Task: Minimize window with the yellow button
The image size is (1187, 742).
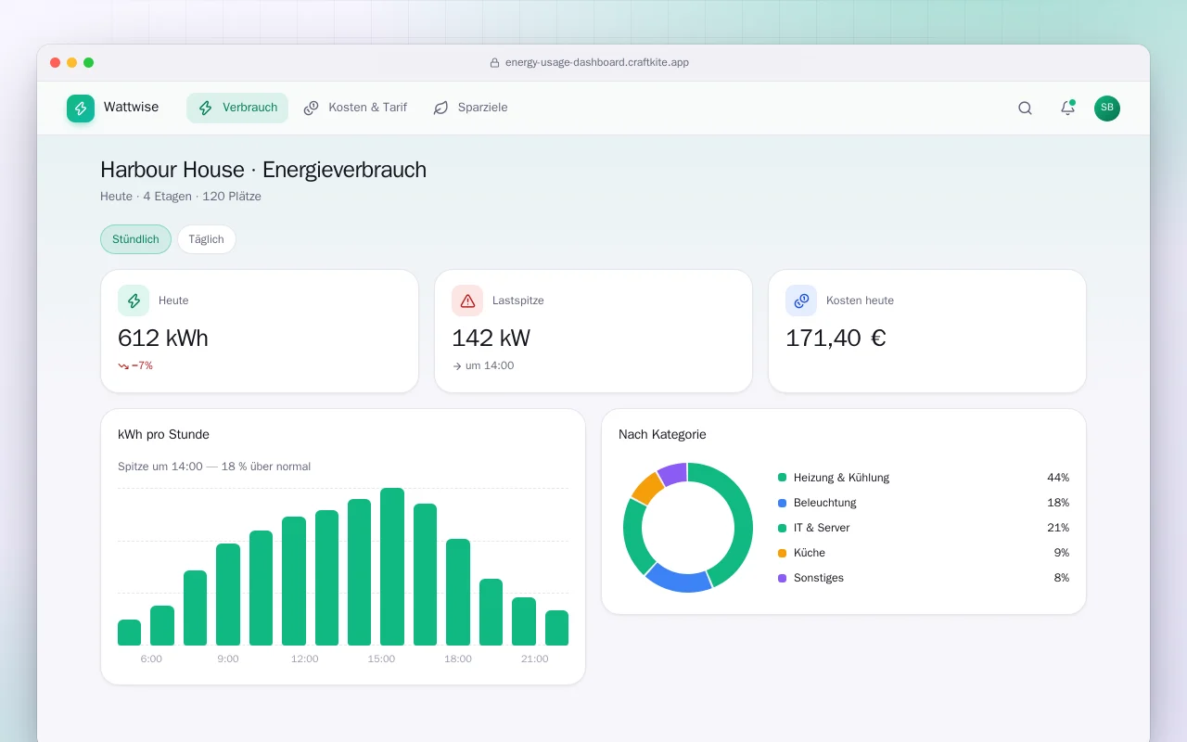Action: (x=72, y=63)
